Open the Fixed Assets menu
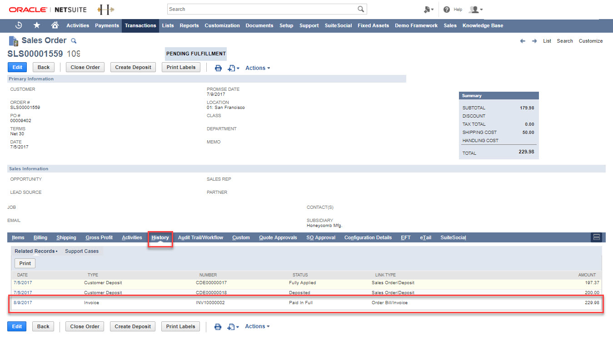613x340 pixels. pyautogui.click(x=373, y=25)
